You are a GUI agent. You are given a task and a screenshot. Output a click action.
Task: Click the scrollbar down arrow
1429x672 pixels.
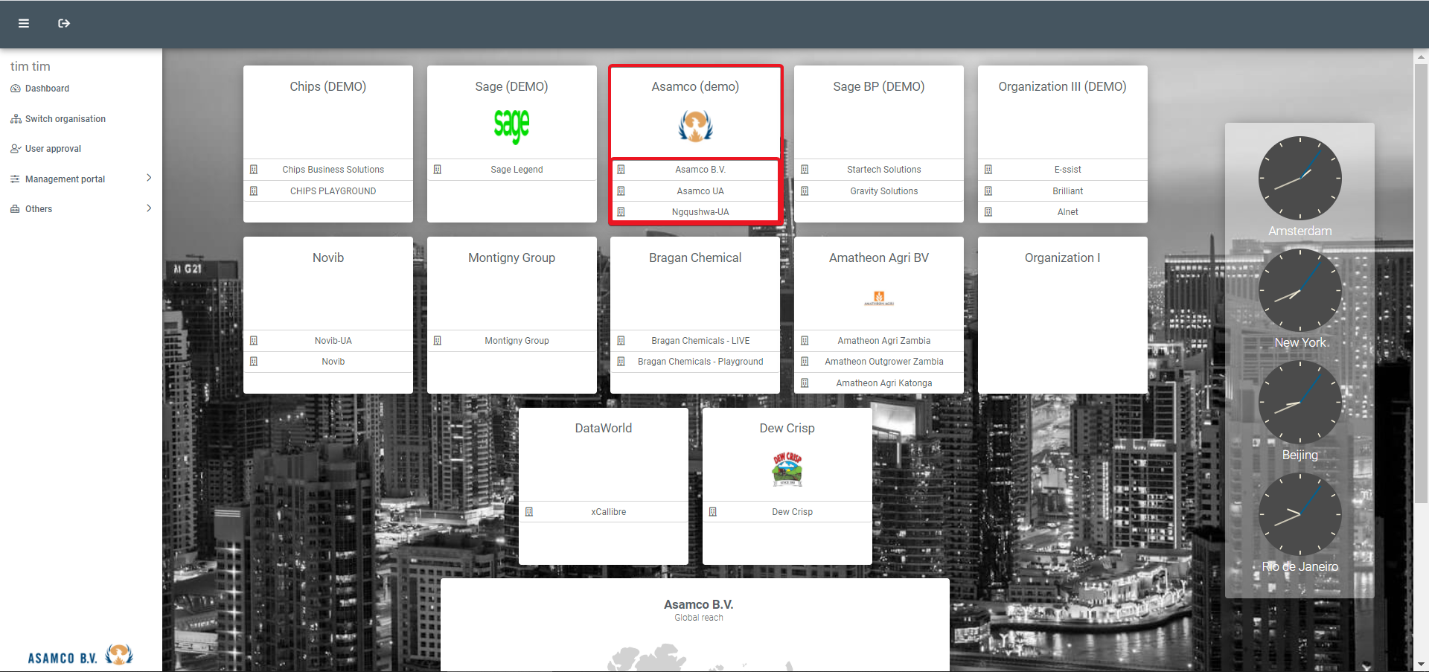[x=1421, y=664]
